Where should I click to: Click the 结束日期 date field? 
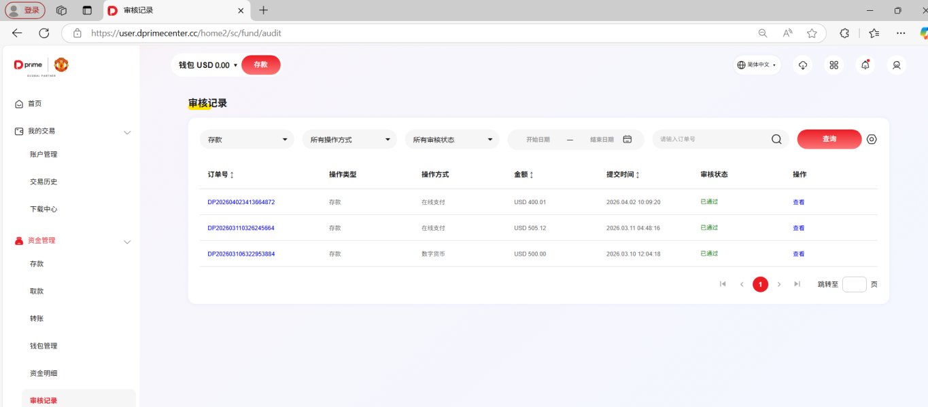coord(602,140)
